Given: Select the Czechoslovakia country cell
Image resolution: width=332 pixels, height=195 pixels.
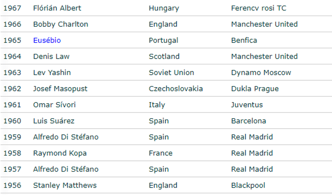Looking at the screenshot, I should 176,89.
